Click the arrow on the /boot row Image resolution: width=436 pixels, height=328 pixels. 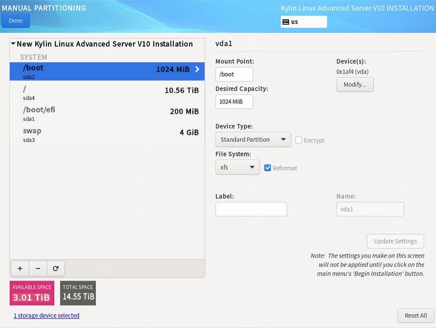[x=197, y=69]
